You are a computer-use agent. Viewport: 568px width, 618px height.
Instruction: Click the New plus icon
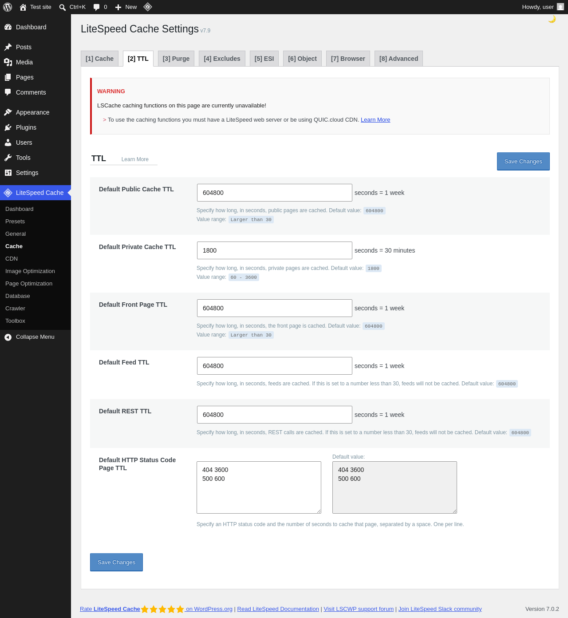[x=118, y=7]
